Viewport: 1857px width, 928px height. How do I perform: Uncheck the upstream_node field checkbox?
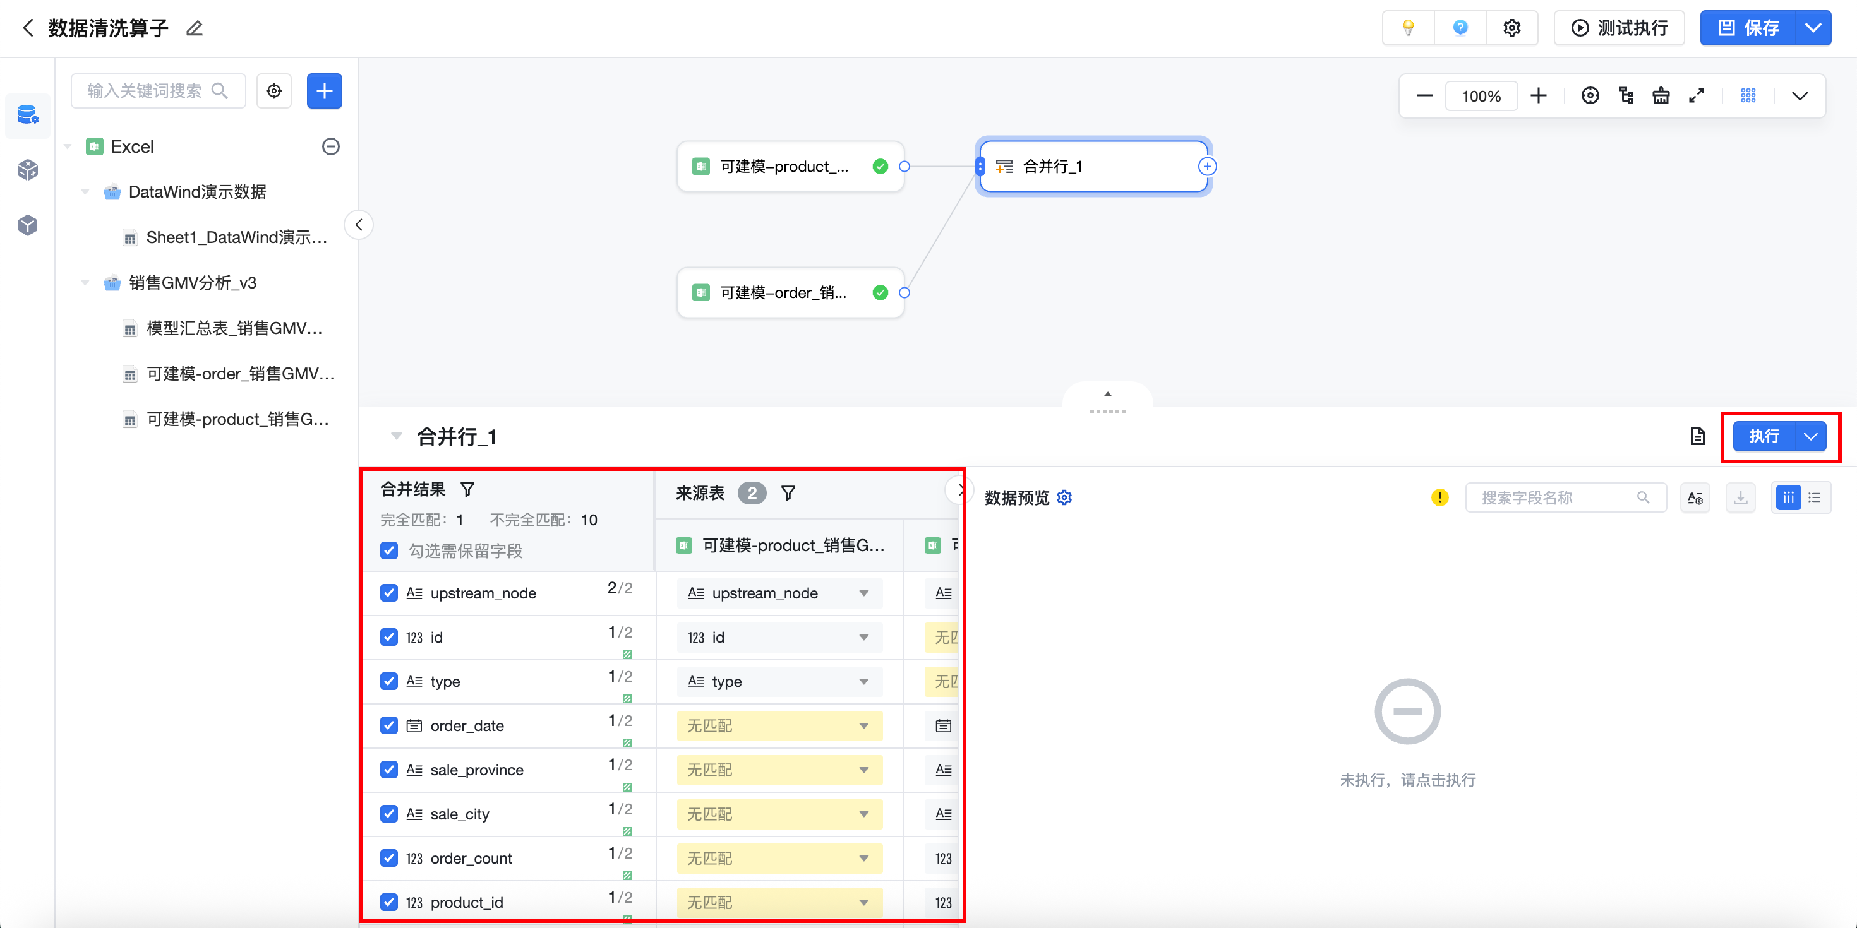point(389,593)
